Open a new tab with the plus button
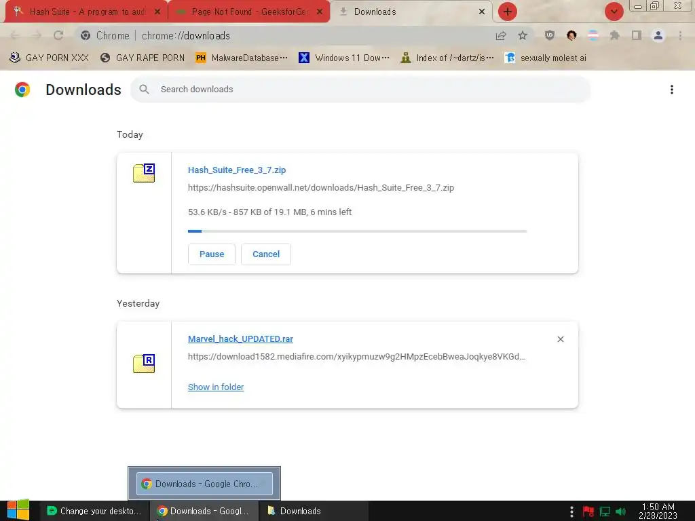Screen dimensions: 695x521 click(508, 12)
